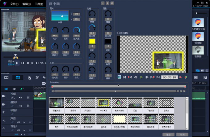Screen dimensions: 210x137
Task: Open the green triangle track dropdown
Action: click(x=21, y=89)
